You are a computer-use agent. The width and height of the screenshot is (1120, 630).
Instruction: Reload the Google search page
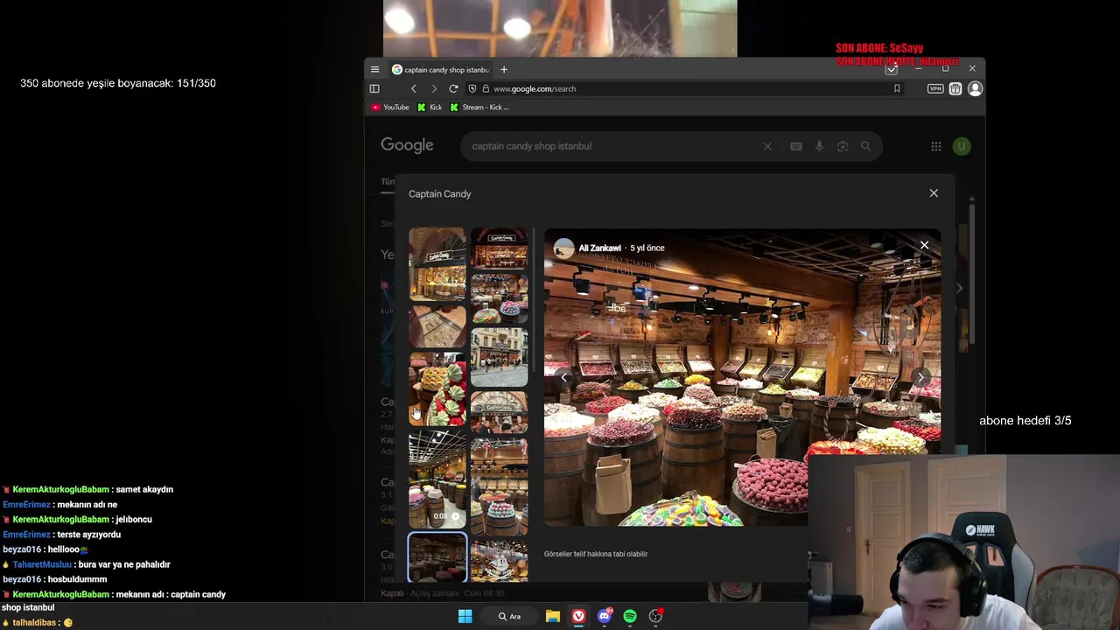pyautogui.click(x=453, y=88)
